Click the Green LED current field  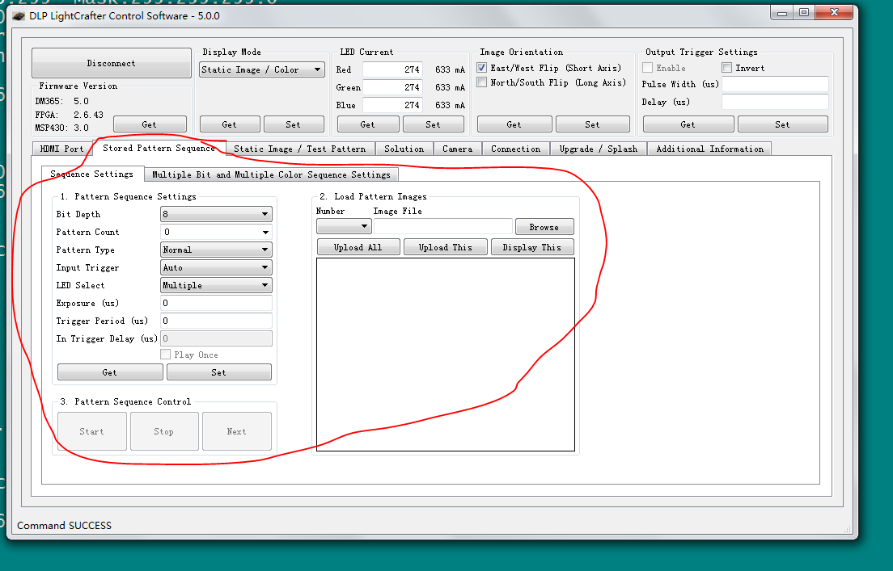tap(392, 87)
